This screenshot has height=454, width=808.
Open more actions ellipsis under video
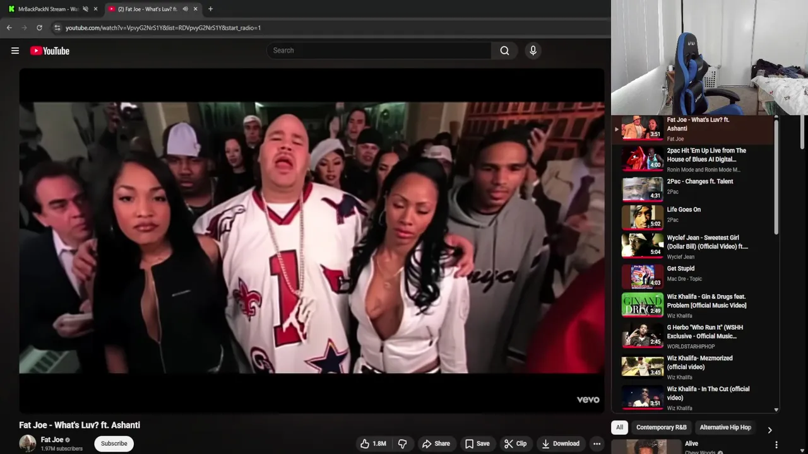[597, 443]
